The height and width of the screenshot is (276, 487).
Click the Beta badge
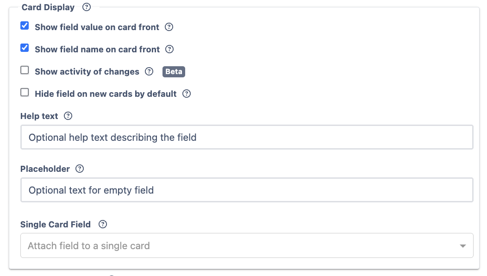pos(174,72)
